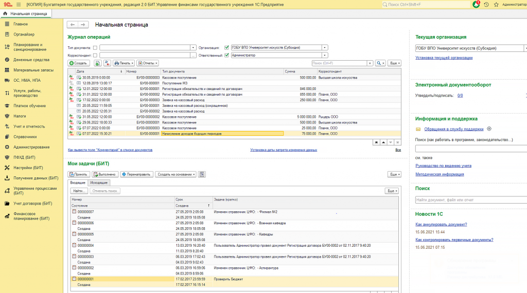The height and width of the screenshot is (293, 527).
Task: Clear the journal search field with X
Action: pyautogui.click(x=370, y=63)
